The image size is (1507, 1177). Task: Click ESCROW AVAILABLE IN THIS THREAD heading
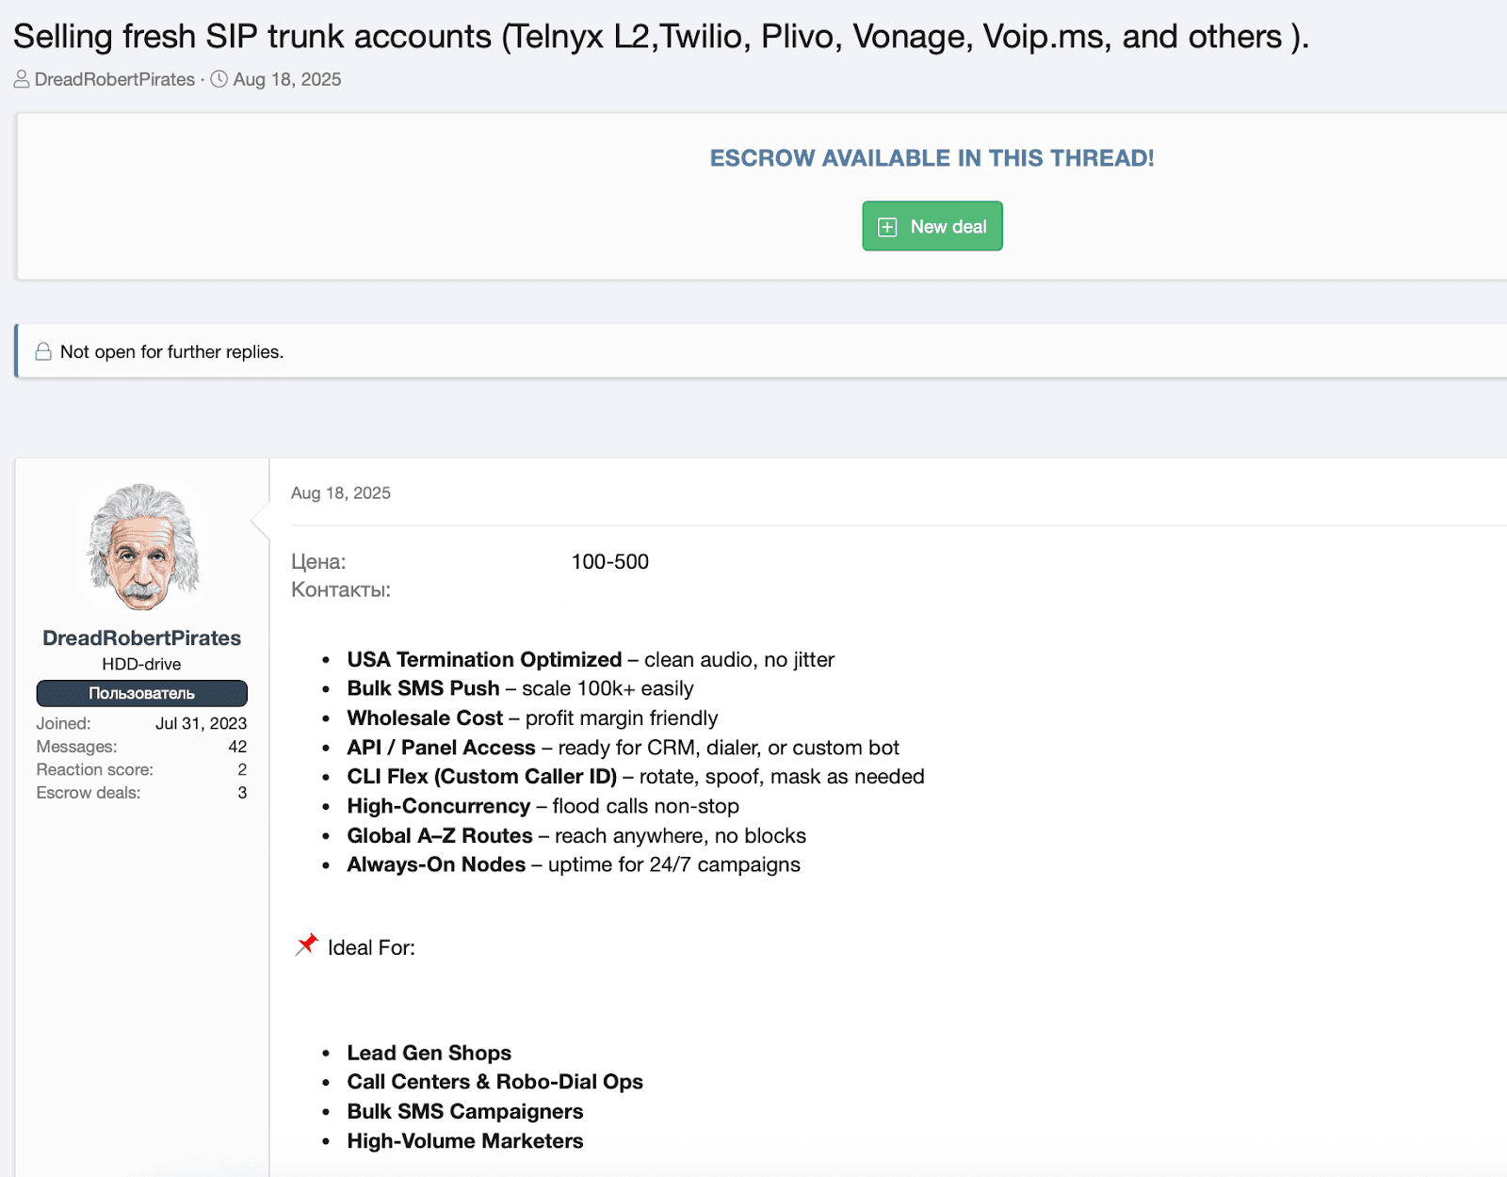click(932, 158)
